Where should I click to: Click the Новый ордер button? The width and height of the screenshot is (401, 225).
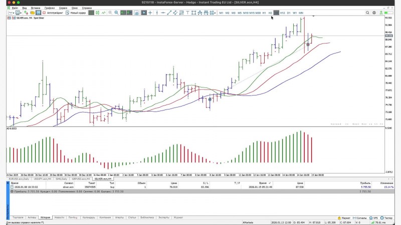click(x=76, y=13)
